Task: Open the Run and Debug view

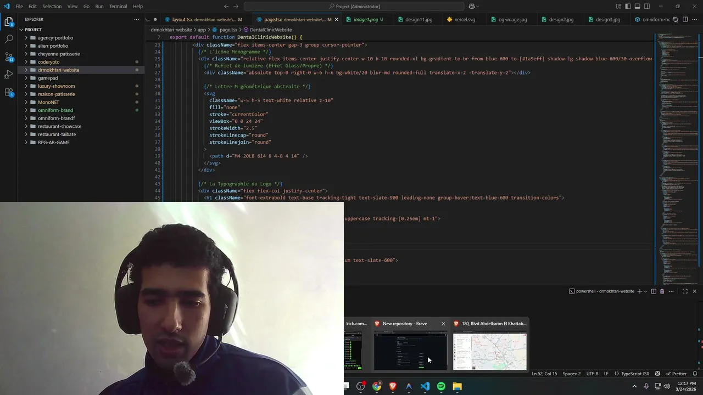Action: tap(9, 74)
